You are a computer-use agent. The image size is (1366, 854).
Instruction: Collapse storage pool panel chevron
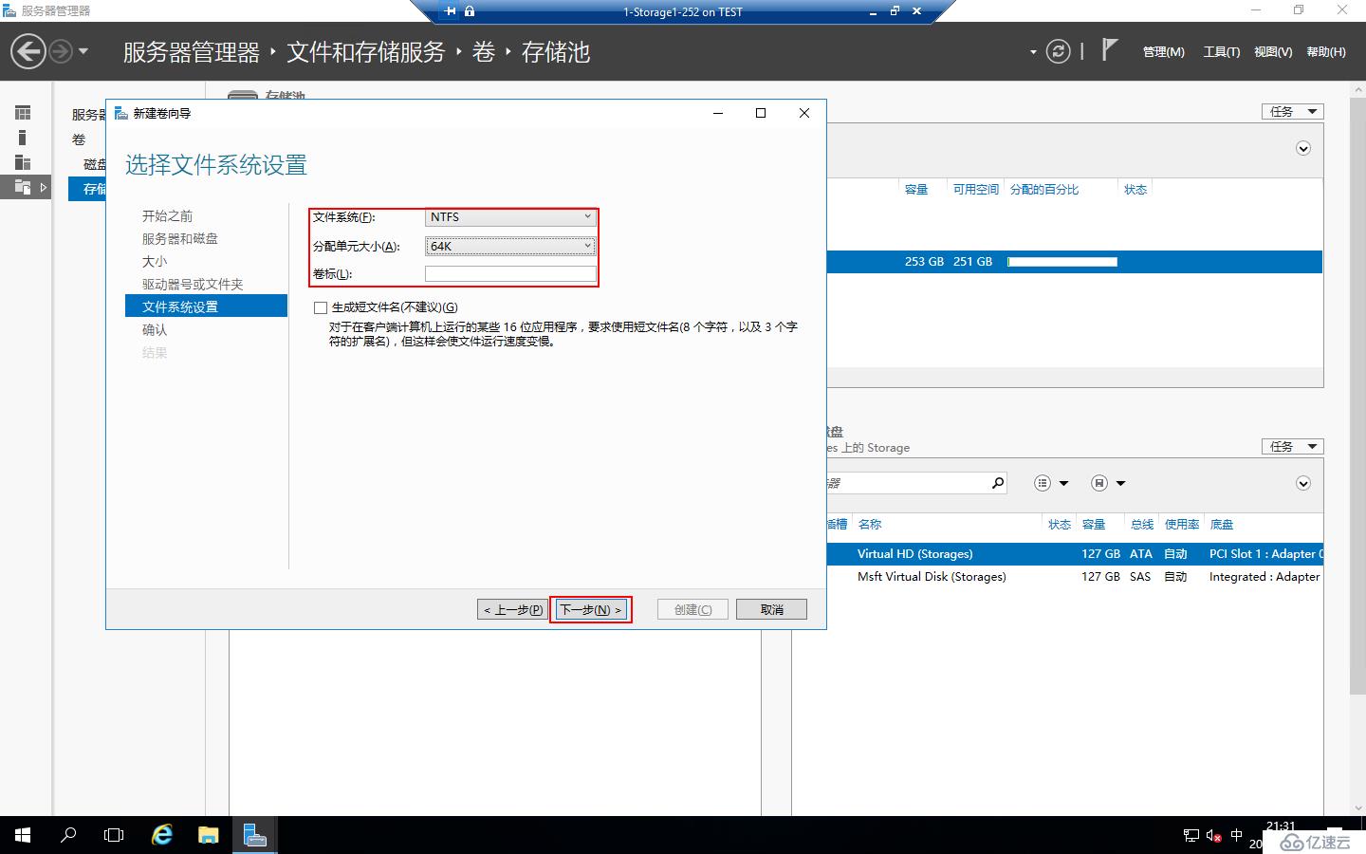point(1303,148)
